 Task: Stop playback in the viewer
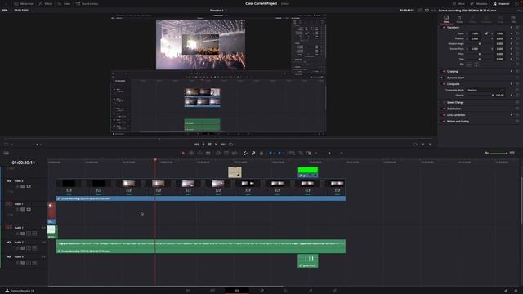click(210, 145)
